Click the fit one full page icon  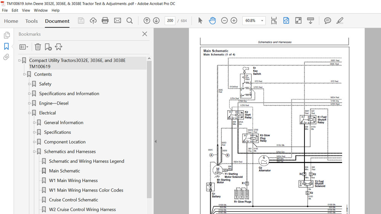point(286,21)
